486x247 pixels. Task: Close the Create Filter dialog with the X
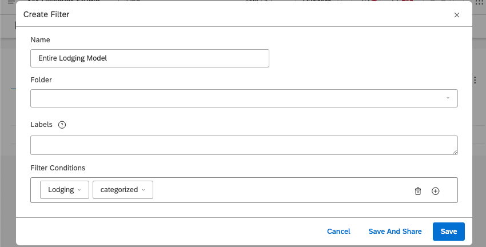[456, 15]
